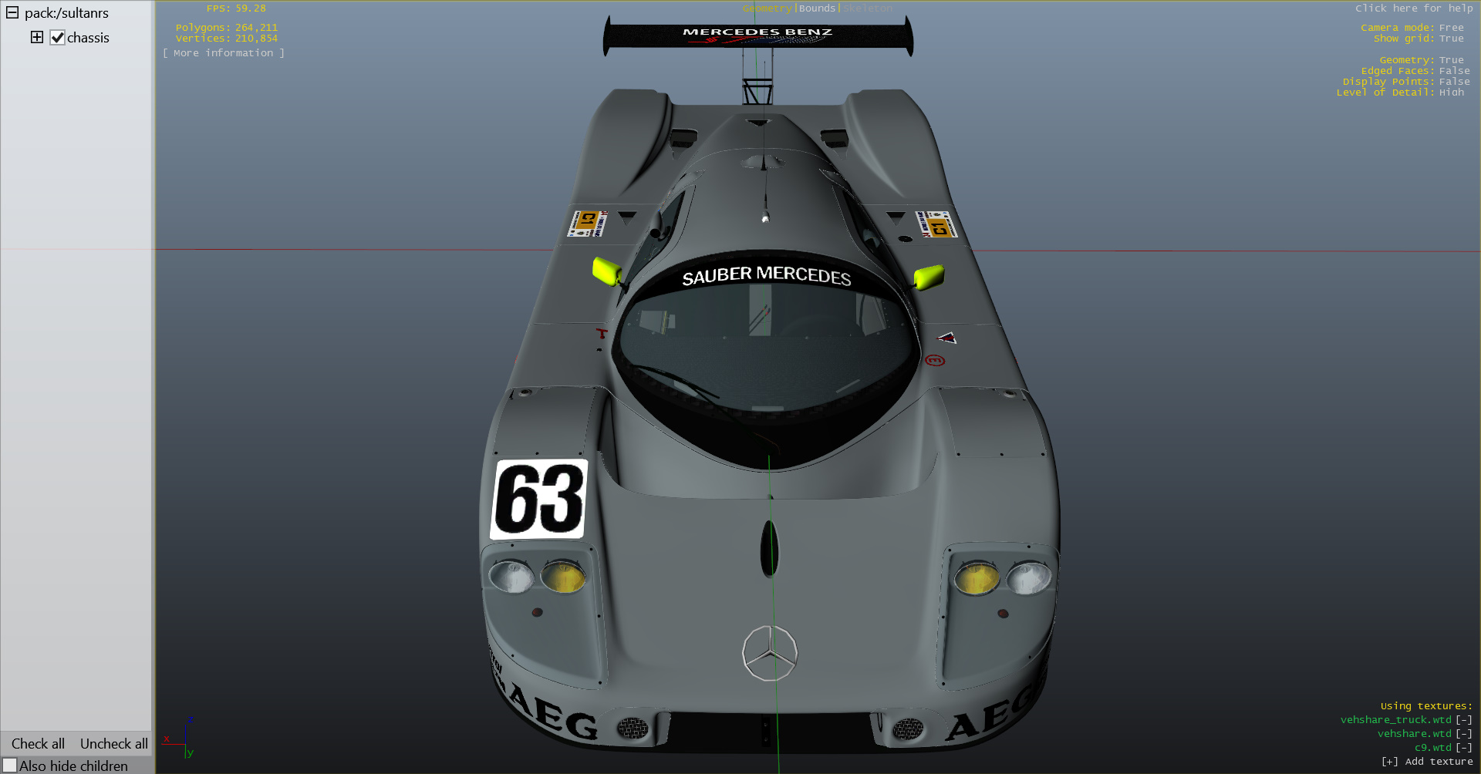Select the chassis tree item label

88,37
